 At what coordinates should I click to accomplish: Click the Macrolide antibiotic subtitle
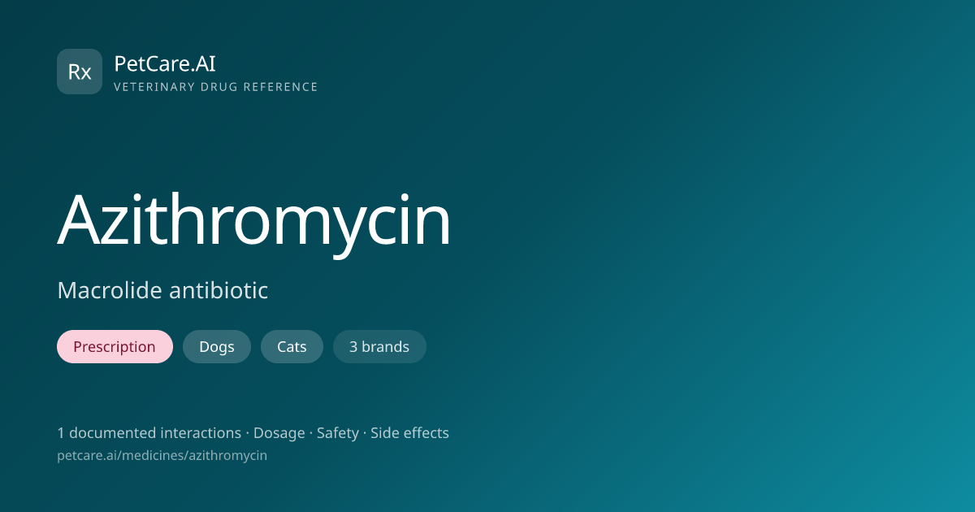click(x=162, y=290)
